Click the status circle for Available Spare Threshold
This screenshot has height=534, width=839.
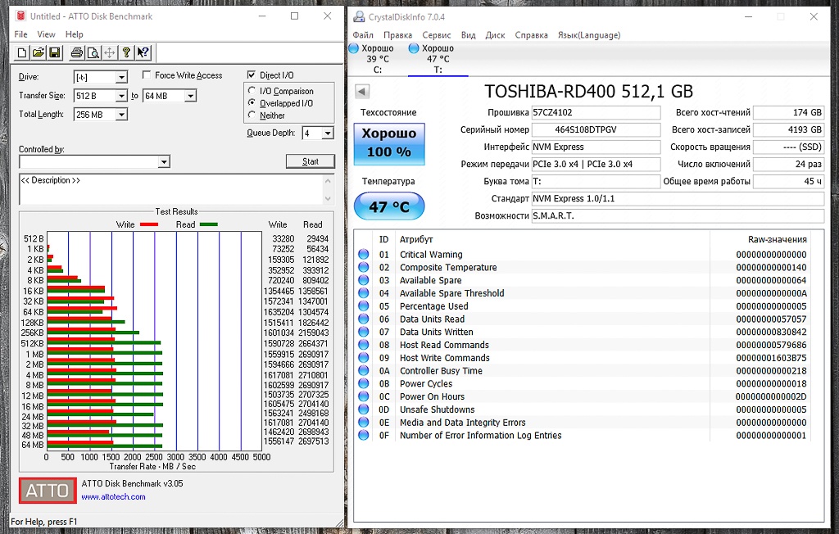click(x=363, y=292)
